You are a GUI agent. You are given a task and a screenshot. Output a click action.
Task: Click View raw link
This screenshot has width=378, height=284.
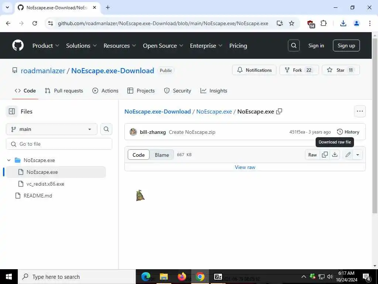(245, 167)
